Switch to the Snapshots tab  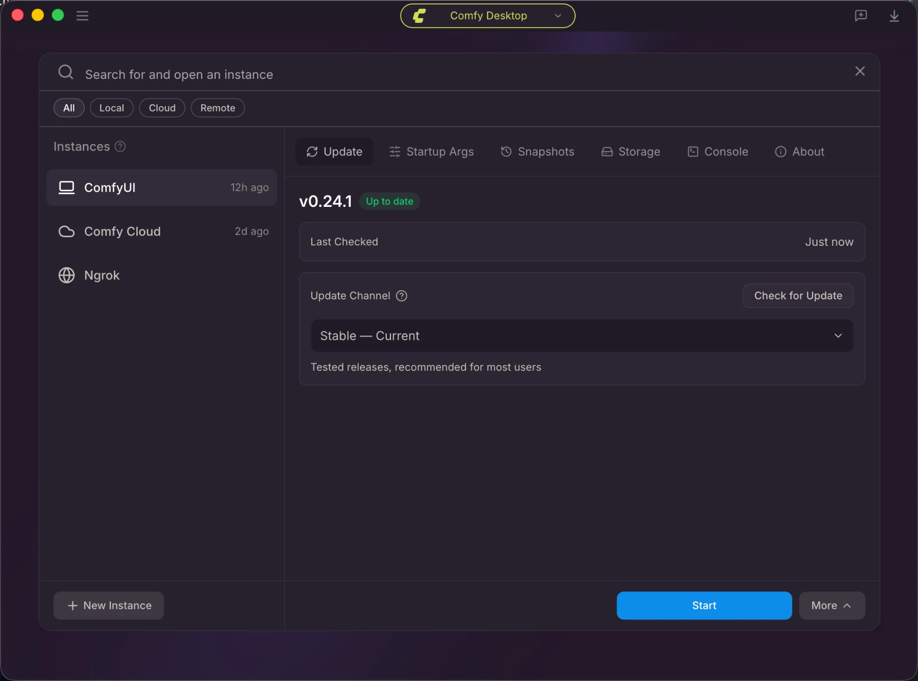point(538,151)
